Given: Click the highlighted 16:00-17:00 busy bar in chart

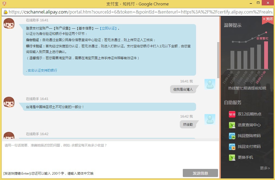Looking at the screenshot, I should [x=266, y=55].
